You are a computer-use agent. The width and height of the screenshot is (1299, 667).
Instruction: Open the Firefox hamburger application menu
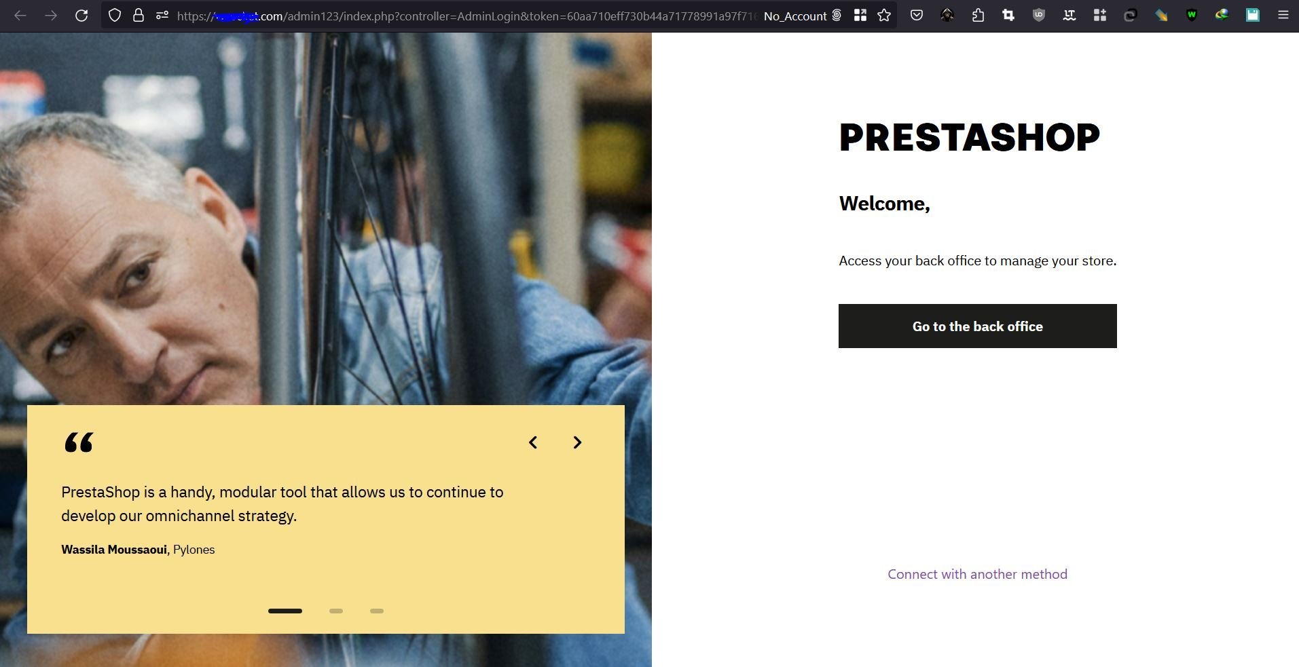pos(1283,15)
